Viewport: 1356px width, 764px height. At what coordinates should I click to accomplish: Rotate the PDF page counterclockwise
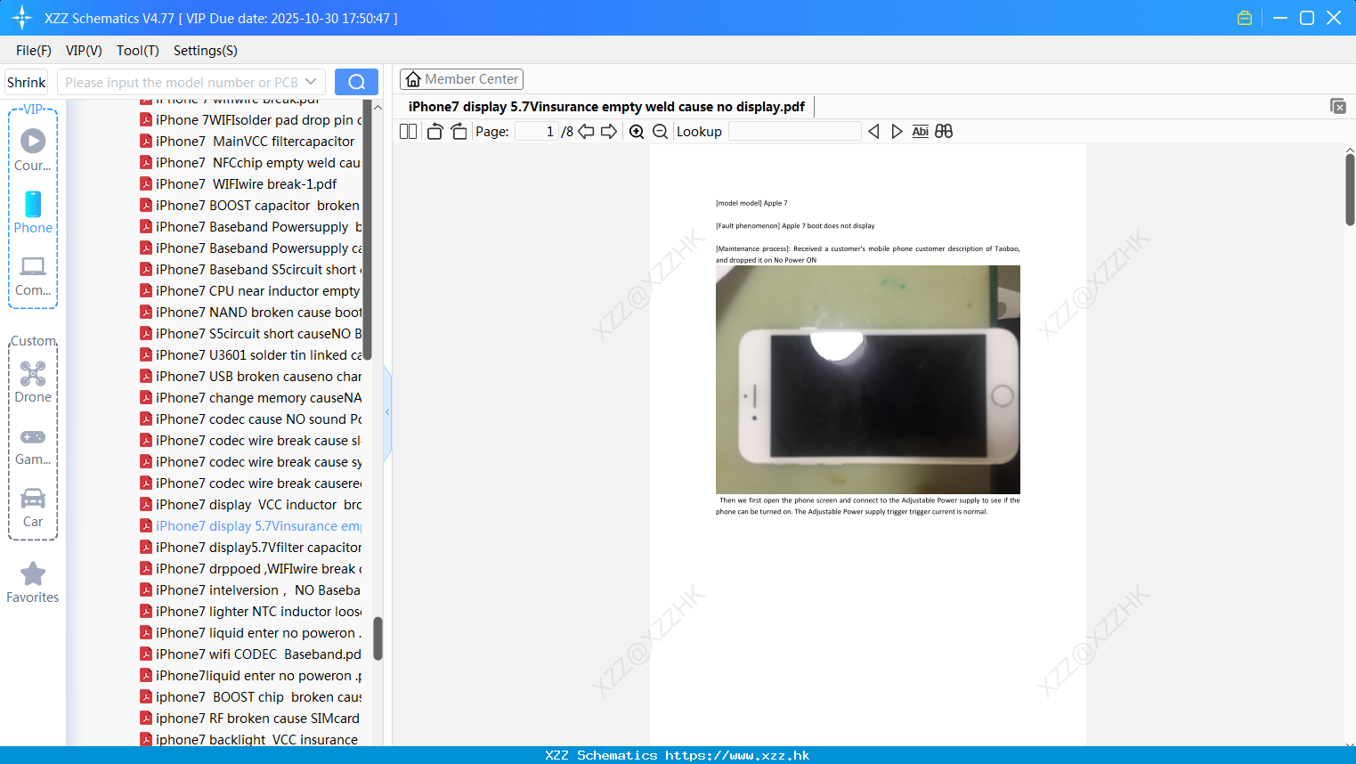(435, 131)
